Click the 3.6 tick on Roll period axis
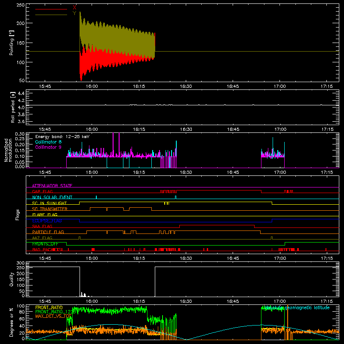 coord(21,121)
